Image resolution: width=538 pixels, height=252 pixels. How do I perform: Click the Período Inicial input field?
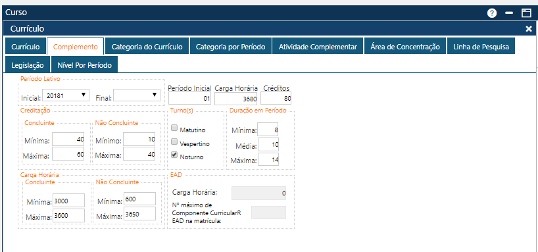tap(189, 99)
